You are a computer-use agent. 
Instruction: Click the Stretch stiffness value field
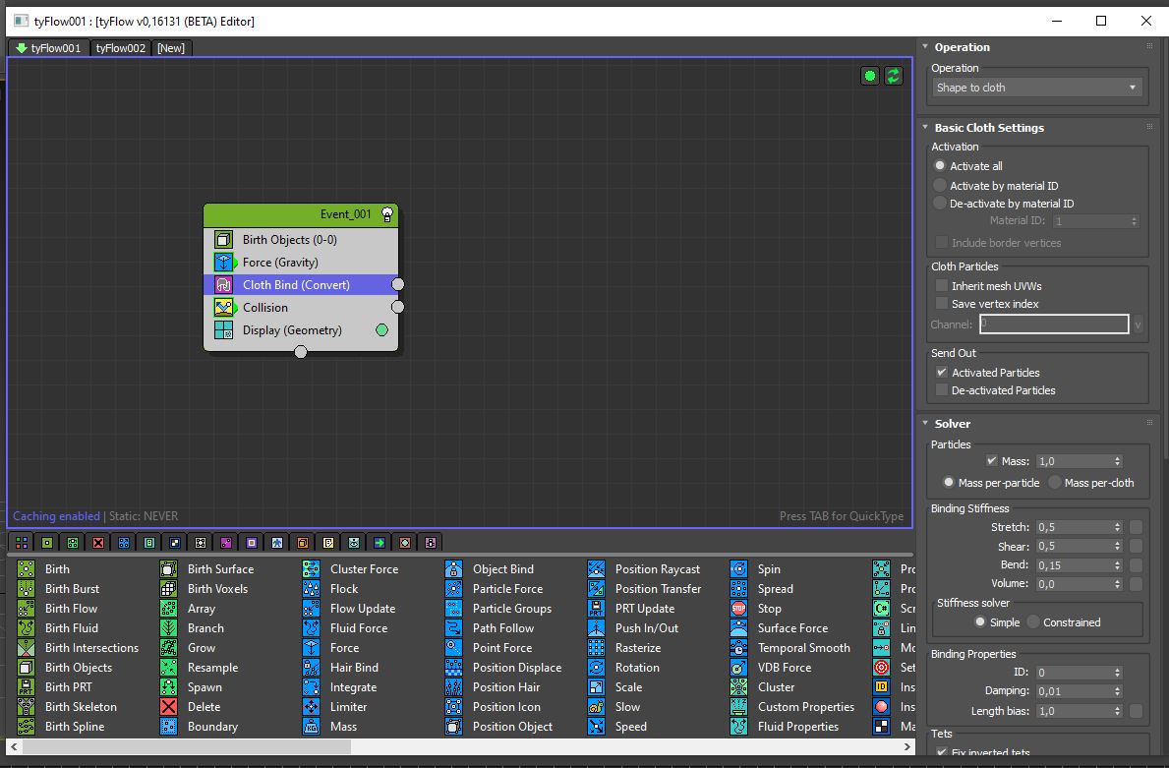click(x=1073, y=528)
